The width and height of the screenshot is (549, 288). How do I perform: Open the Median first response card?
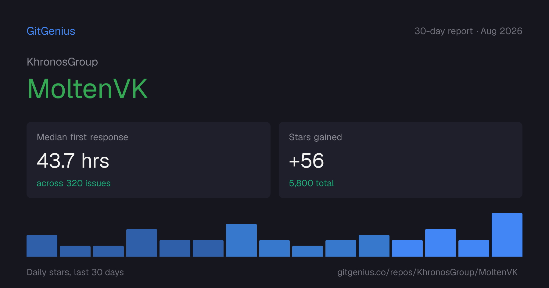tap(149, 160)
